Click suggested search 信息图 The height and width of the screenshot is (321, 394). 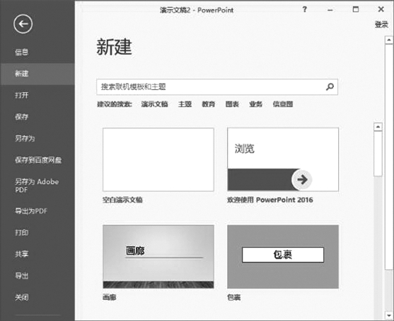283,104
